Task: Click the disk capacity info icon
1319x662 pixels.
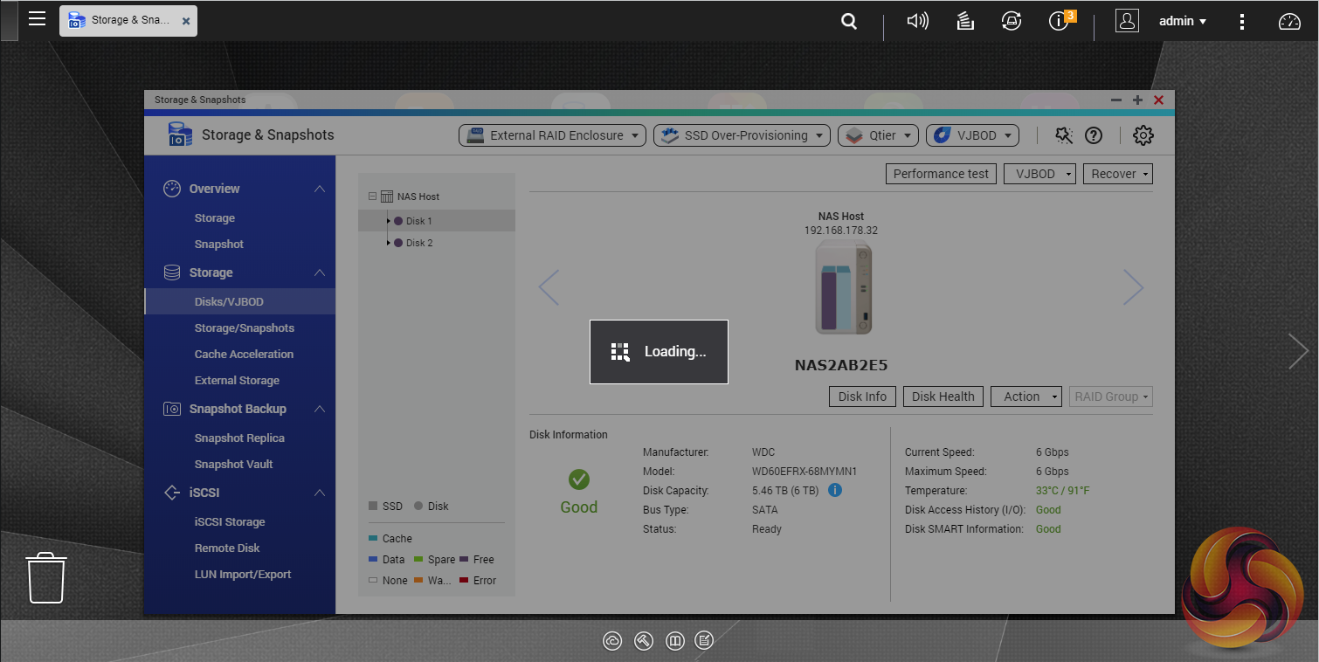Action: click(834, 490)
